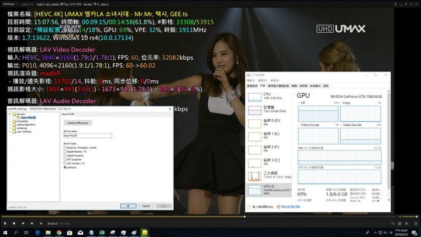Click create profile group button
This screenshot has width=421, height=237.
click(x=78, y=123)
